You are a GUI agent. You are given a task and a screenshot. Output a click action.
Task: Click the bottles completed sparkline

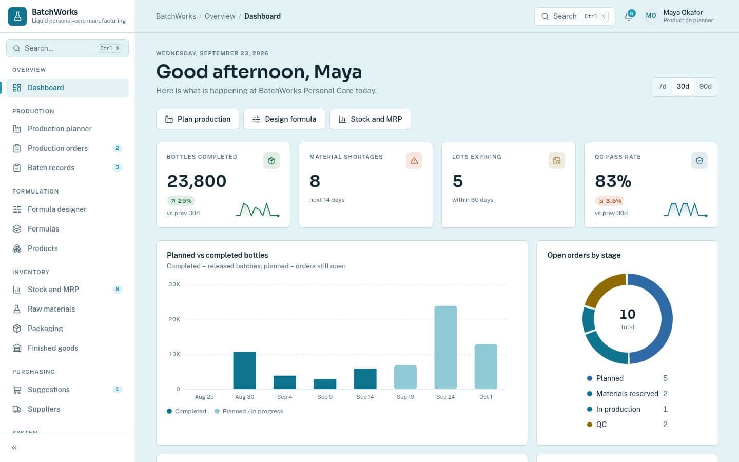(258, 209)
